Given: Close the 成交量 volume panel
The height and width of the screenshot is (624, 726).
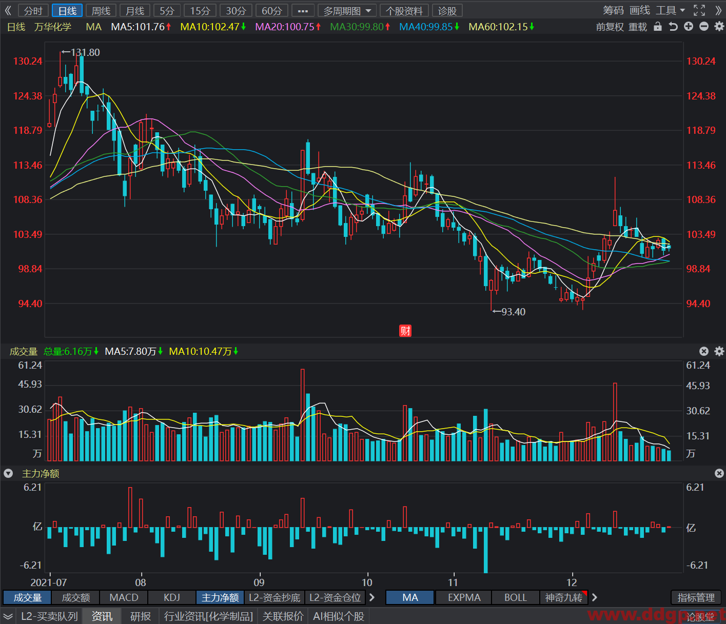Looking at the screenshot, I should click(704, 351).
